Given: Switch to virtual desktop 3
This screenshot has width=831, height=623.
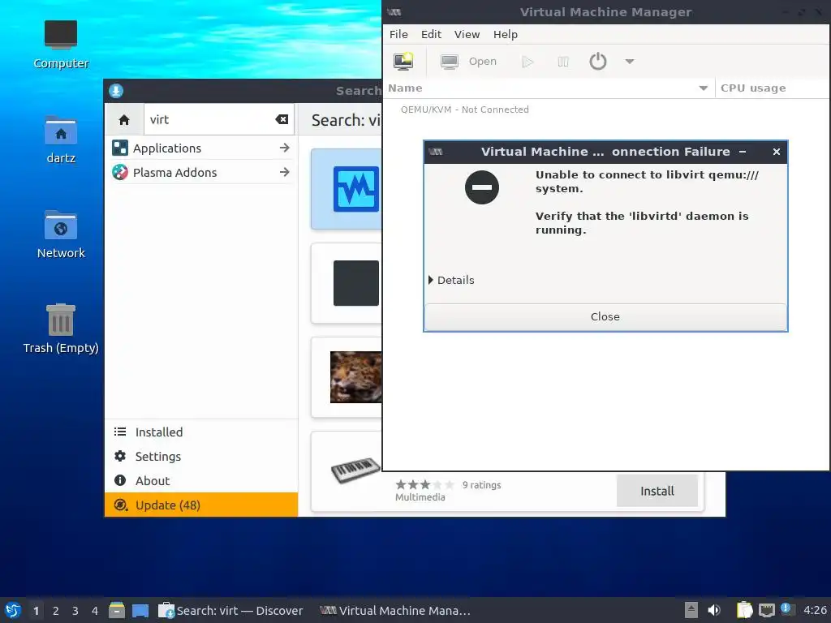Looking at the screenshot, I should pos(75,611).
